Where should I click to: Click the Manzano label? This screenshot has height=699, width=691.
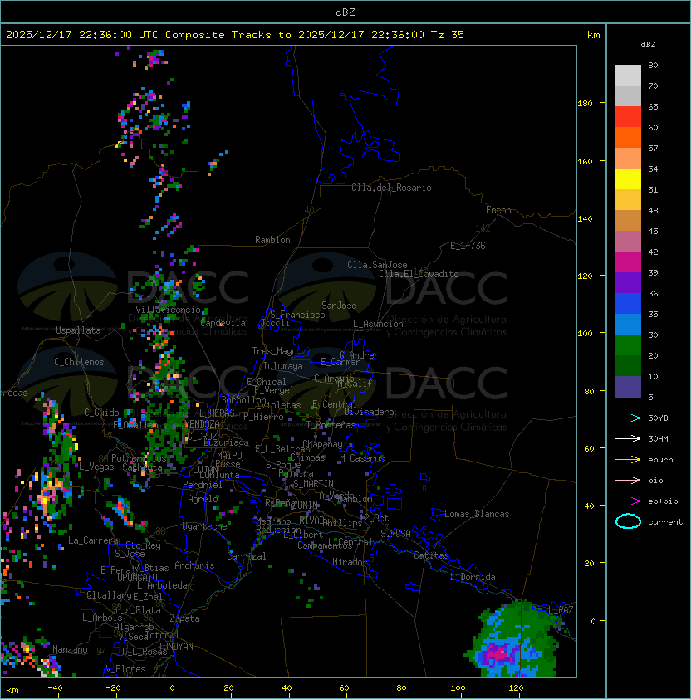tap(70, 649)
